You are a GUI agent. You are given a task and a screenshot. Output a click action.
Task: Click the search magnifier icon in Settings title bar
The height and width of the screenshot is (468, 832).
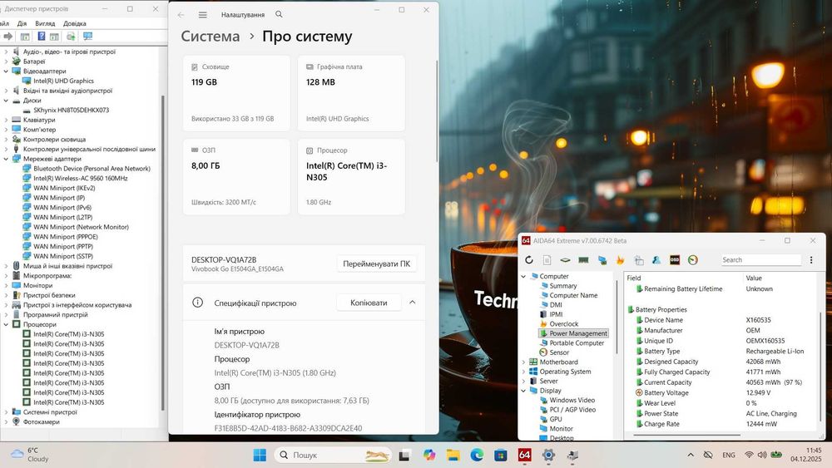coord(279,14)
